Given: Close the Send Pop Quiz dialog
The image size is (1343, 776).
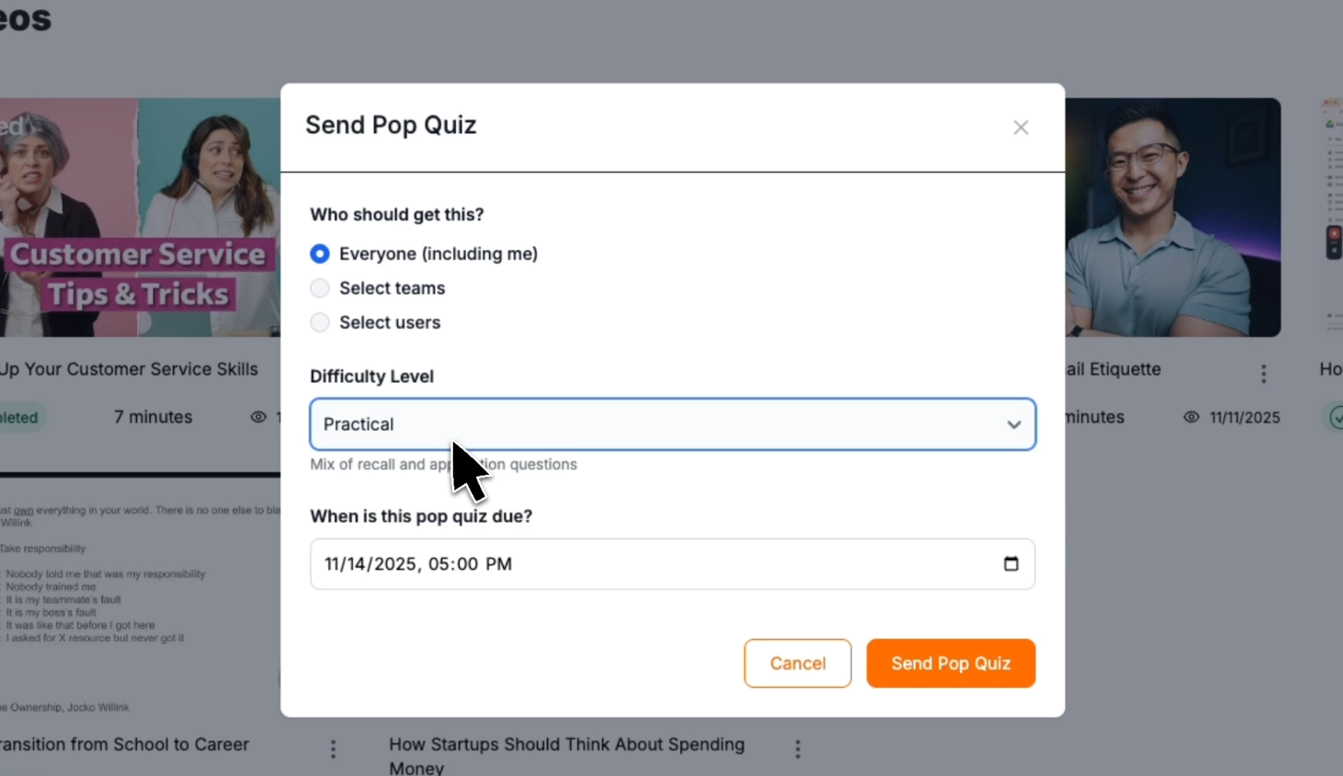Looking at the screenshot, I should tap(1020, 128).
